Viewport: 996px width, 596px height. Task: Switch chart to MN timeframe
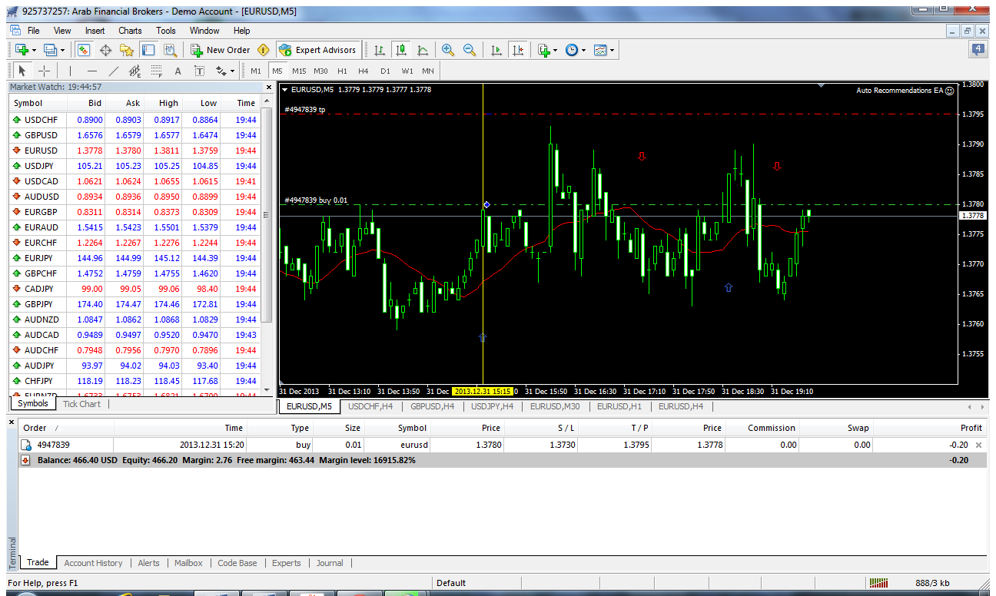coord(428,71)
